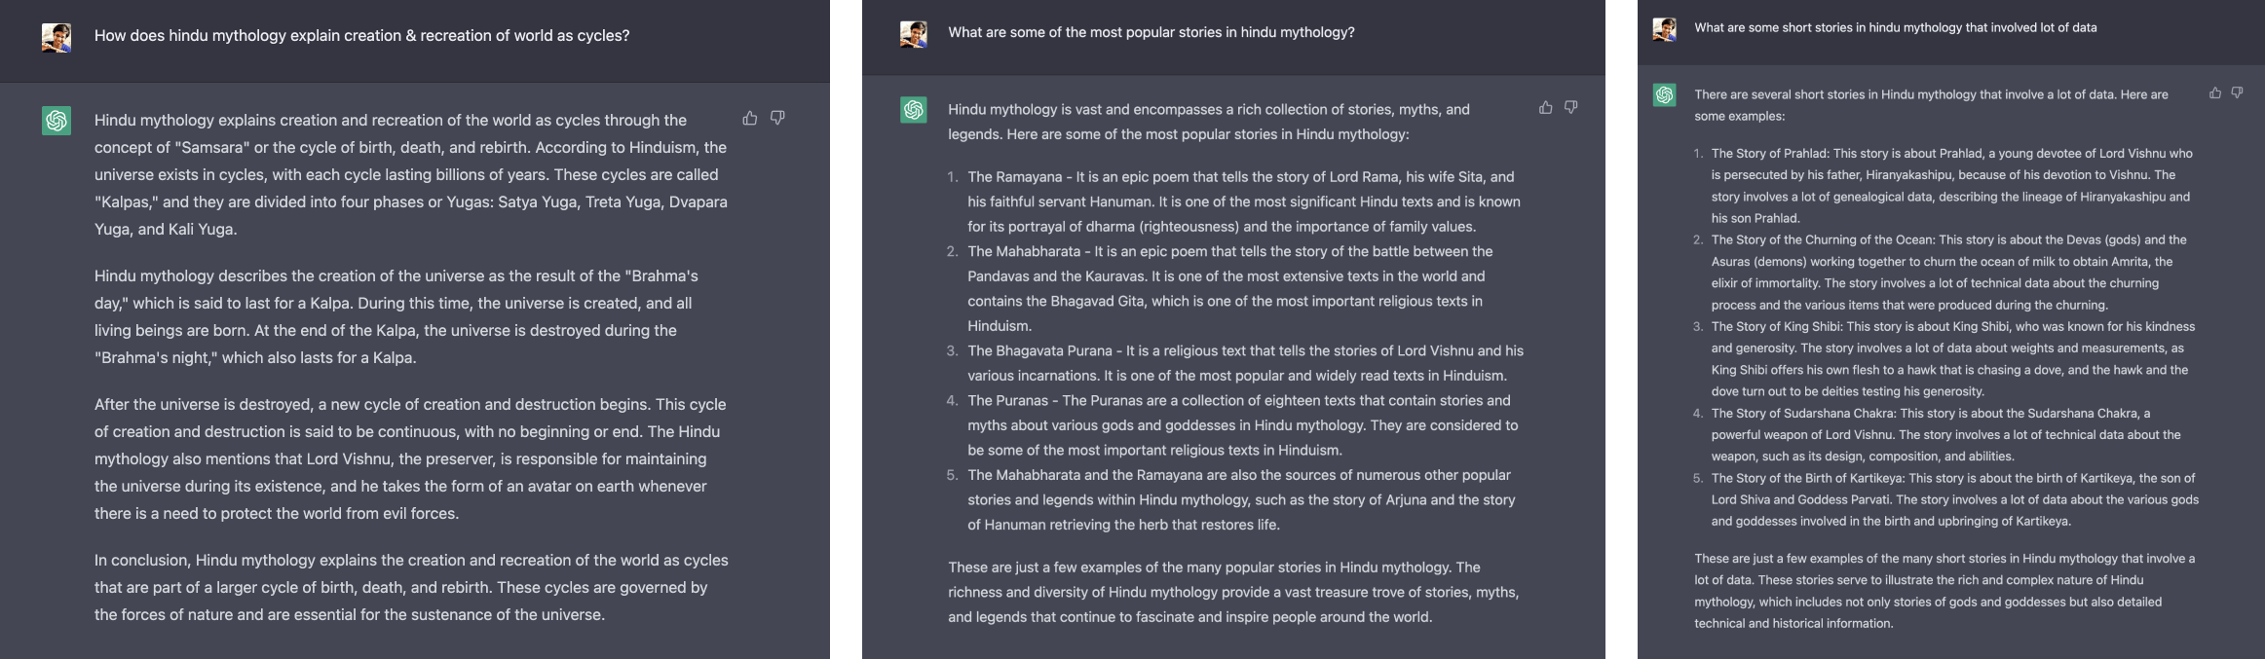Select the question about most popular stories
This screenshot has width=2265, height=659.
point(1151,32)
